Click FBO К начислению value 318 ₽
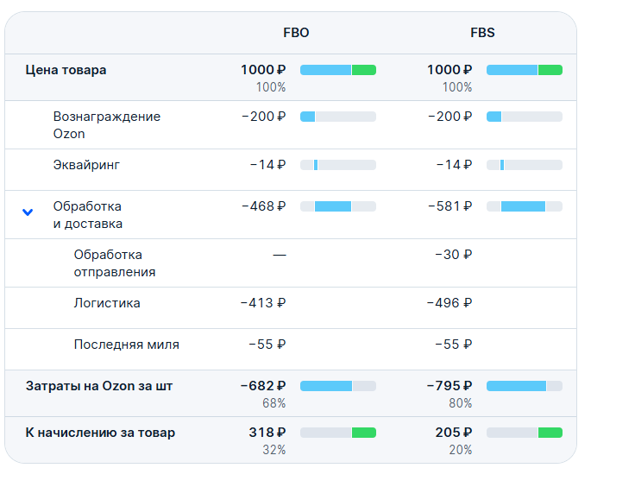 tap(267, 433)
